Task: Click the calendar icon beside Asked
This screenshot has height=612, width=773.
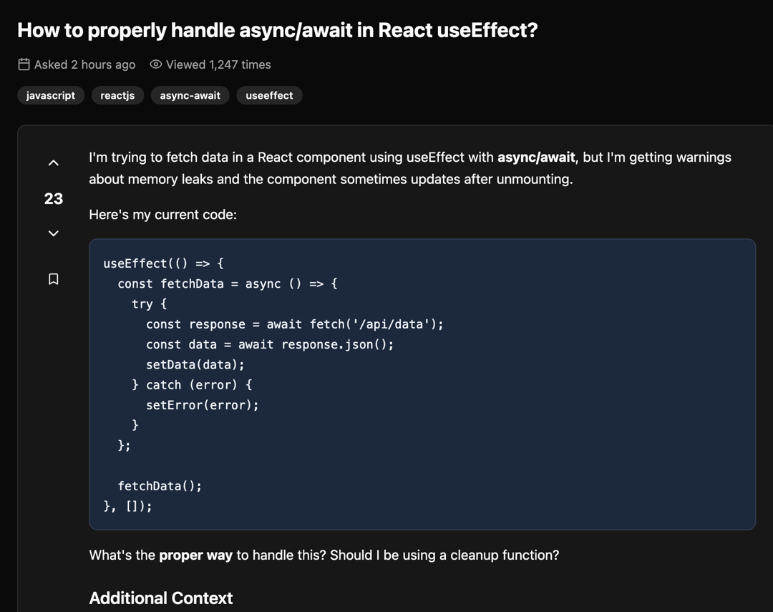Action: (24, 64)
